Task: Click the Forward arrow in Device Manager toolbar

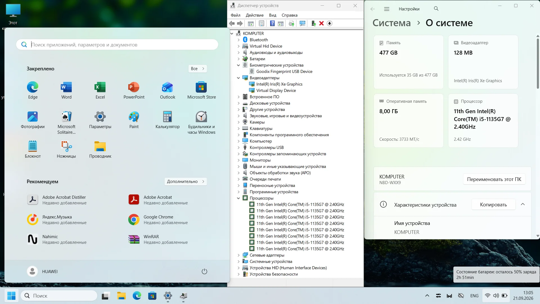Action: [x=240, y=23]
